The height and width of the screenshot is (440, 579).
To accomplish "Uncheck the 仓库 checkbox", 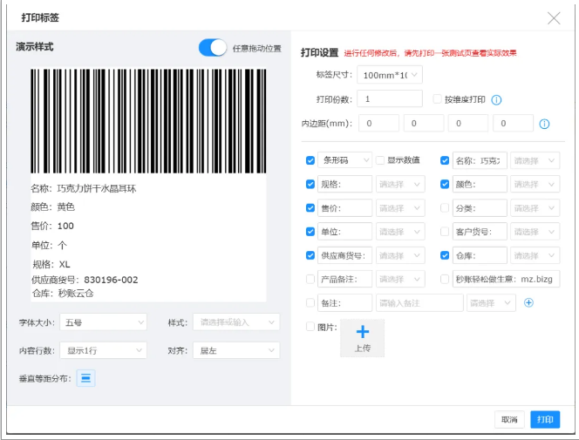I will (x=445, y=255).
